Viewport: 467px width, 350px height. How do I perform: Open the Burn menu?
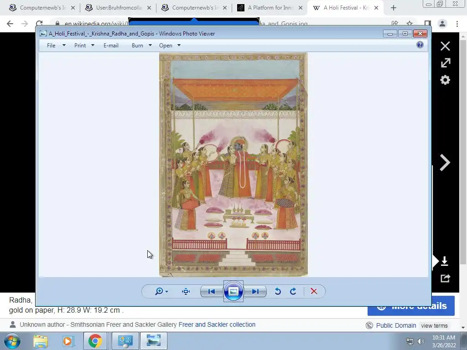pos(137,45)
